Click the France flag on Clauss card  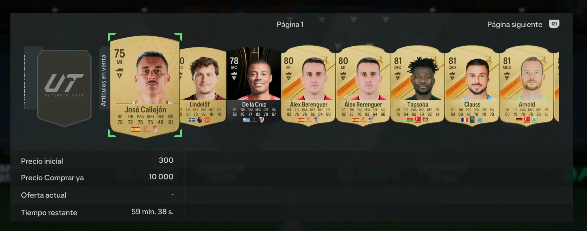pyautogui.click(x=465, y=120)
